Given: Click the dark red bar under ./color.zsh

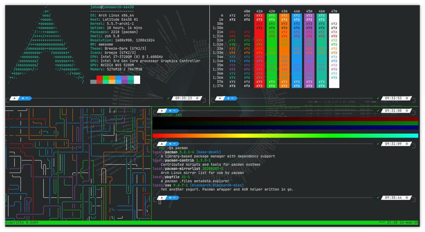Looking at the screenshot, I should [285, 119].
